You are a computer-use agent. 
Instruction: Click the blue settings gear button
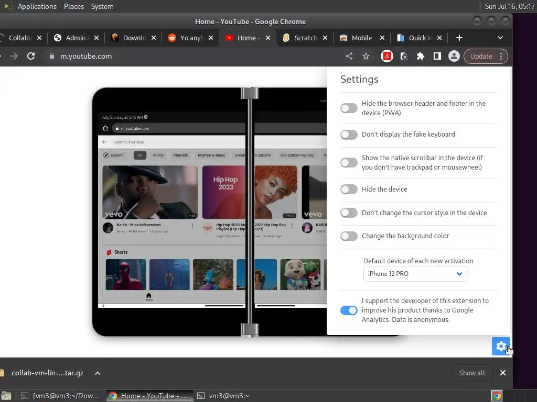501,347
